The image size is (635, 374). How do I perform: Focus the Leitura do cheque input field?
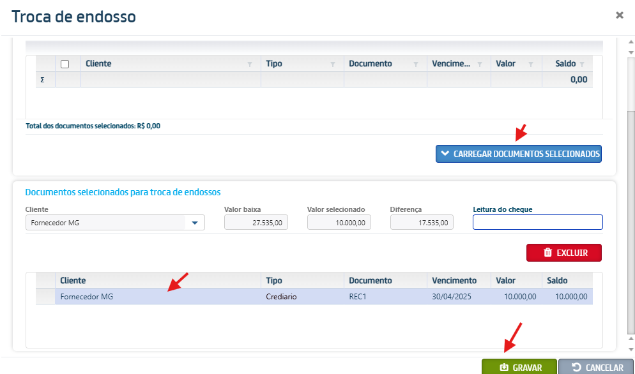(537, 222)
